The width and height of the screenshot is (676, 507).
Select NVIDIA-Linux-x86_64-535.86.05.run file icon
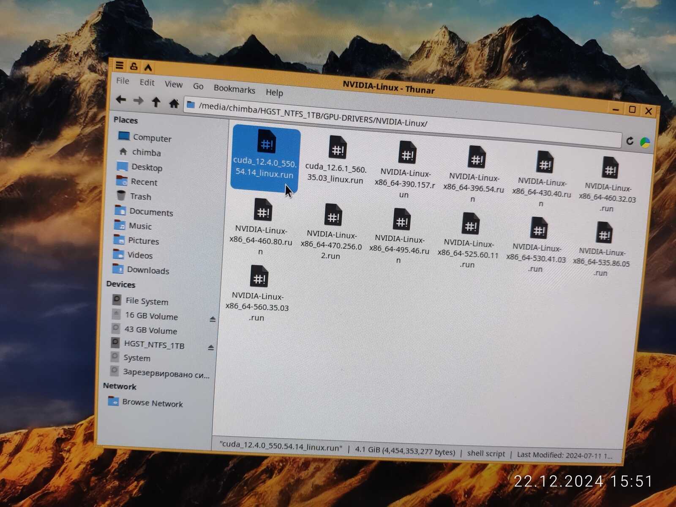click(x=605, y=233)
